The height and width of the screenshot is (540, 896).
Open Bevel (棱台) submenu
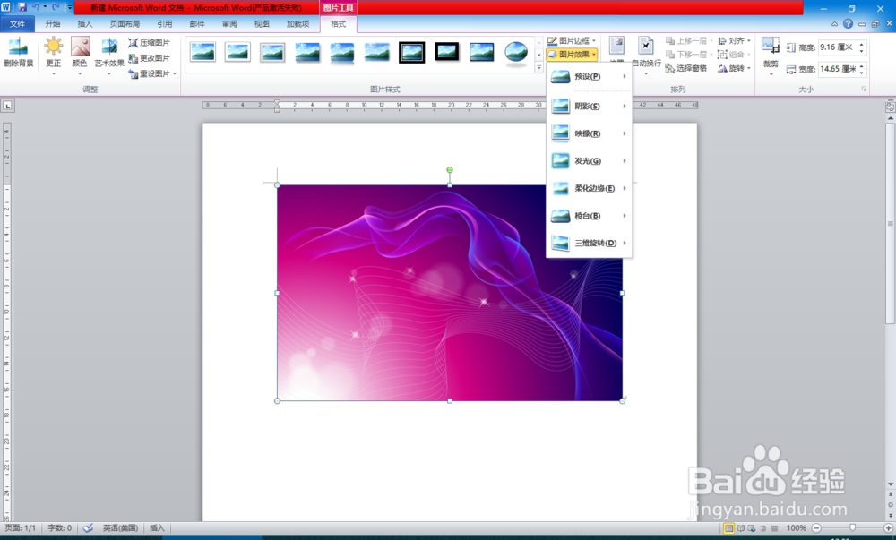pos(590,216)
